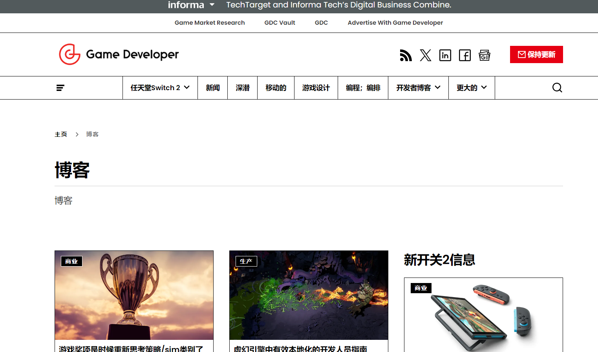
Task: Open article titled 游戏奖项是时候重新思考策略
Action: pyautogui.click(x=131, y=348)
